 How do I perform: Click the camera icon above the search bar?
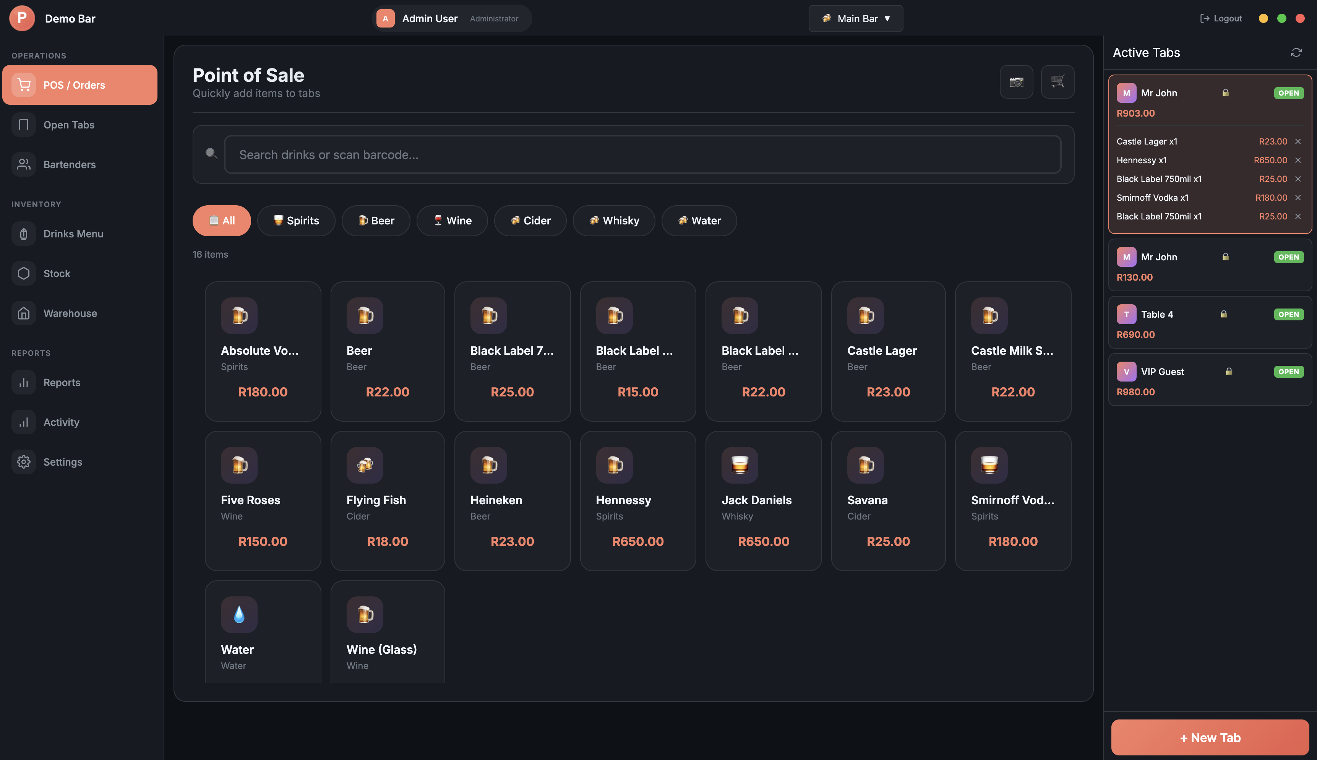[x=1017, y=81]
